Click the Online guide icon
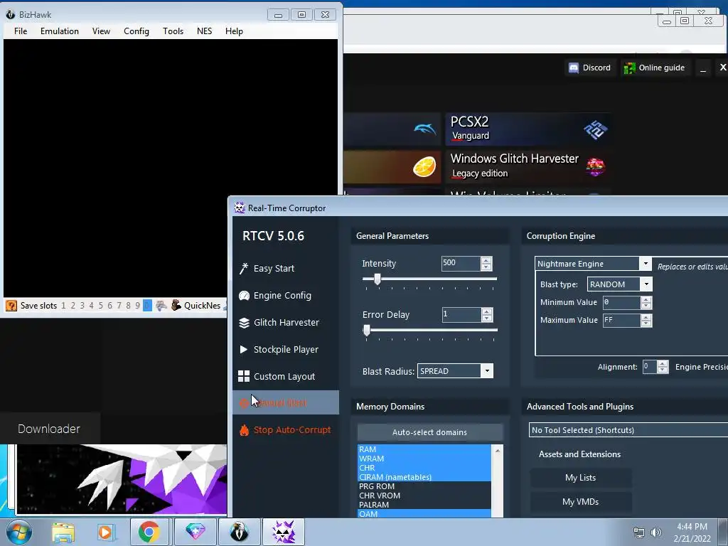Viewport: 728px width, 546px height. (630, 68)
